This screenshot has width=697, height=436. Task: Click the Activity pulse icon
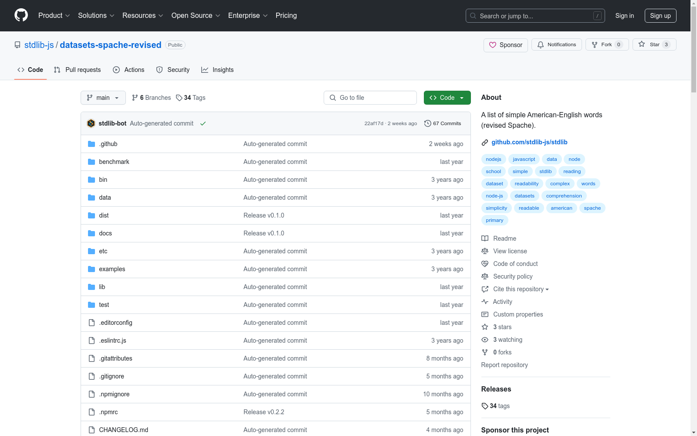485,302
